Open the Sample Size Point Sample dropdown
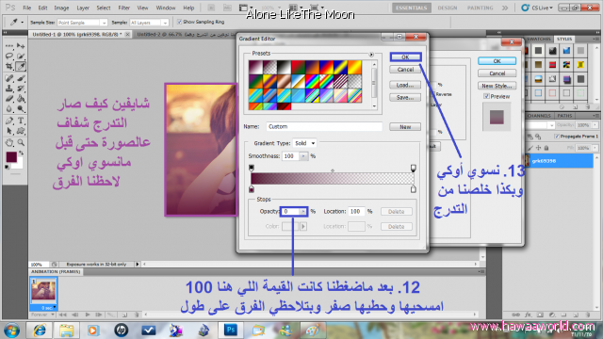The image size is (603, 339). point(82,23)
